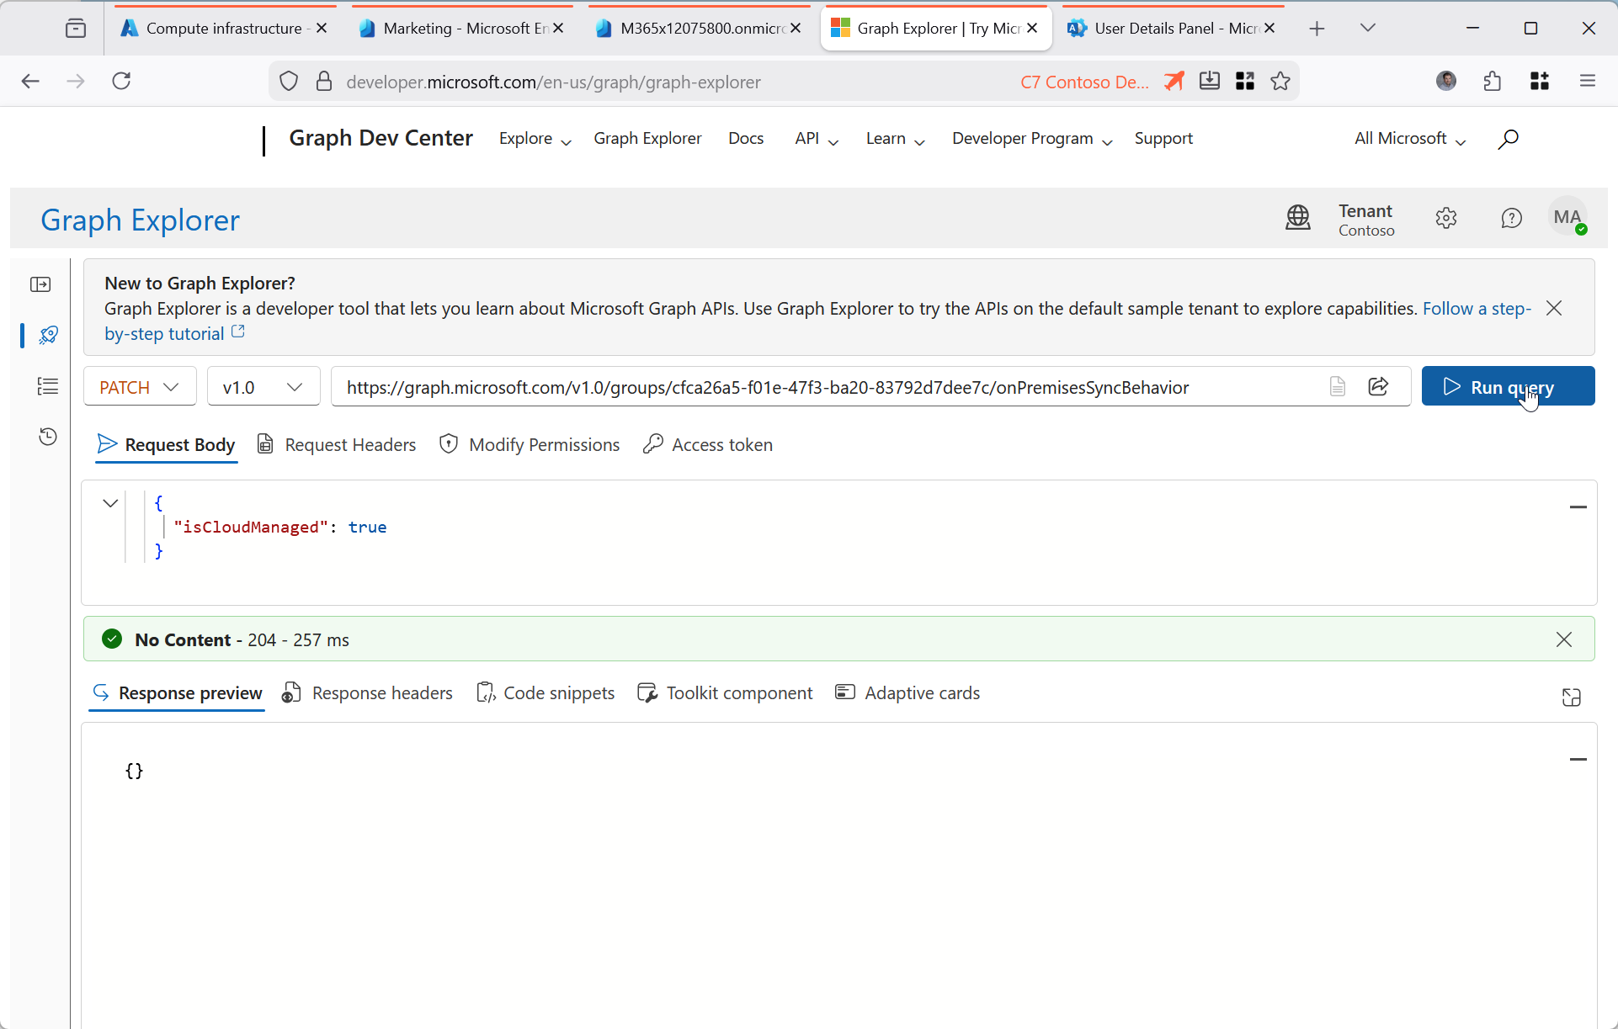Click the Graph Dev Center search icon

click(1508, 139)
